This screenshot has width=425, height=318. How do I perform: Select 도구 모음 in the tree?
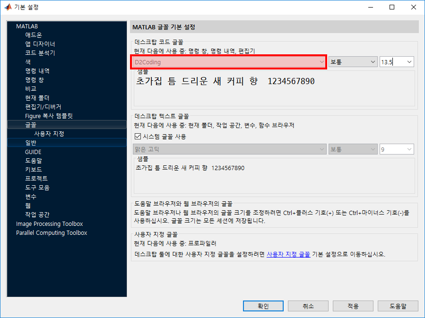click(x=37, y=188)
